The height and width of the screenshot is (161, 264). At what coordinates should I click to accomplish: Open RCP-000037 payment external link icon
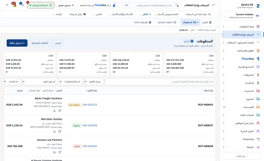click(x=60, y=131)
